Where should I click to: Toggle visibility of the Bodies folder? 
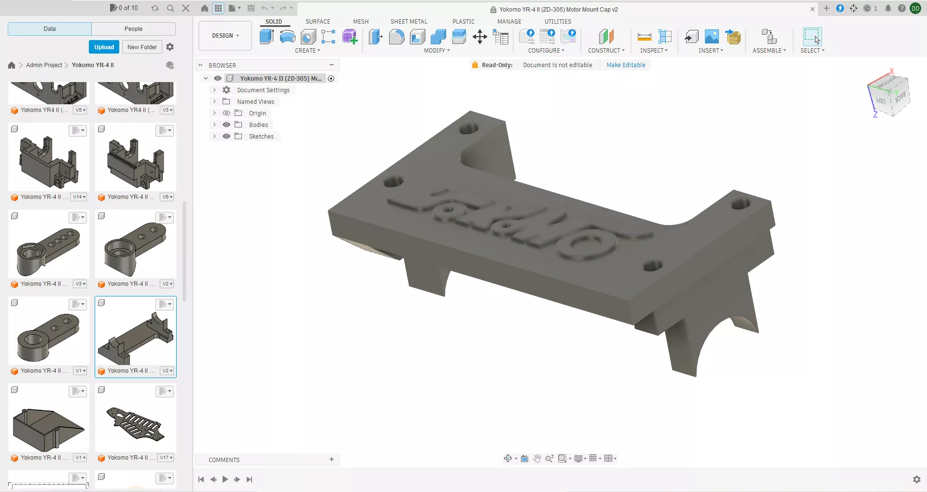[x=226, y=125]
